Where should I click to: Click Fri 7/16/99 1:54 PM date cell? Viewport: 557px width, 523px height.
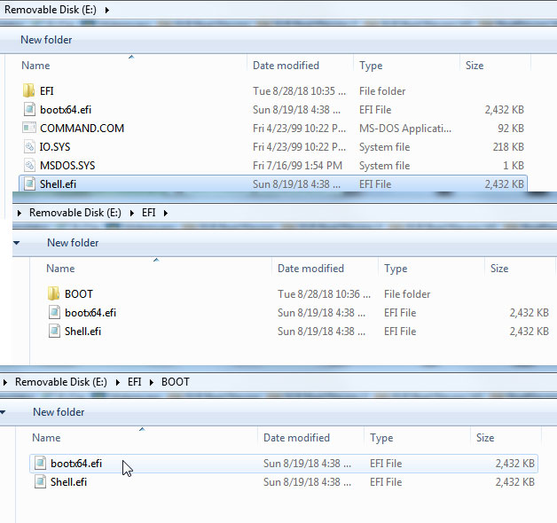pos(297,166)
